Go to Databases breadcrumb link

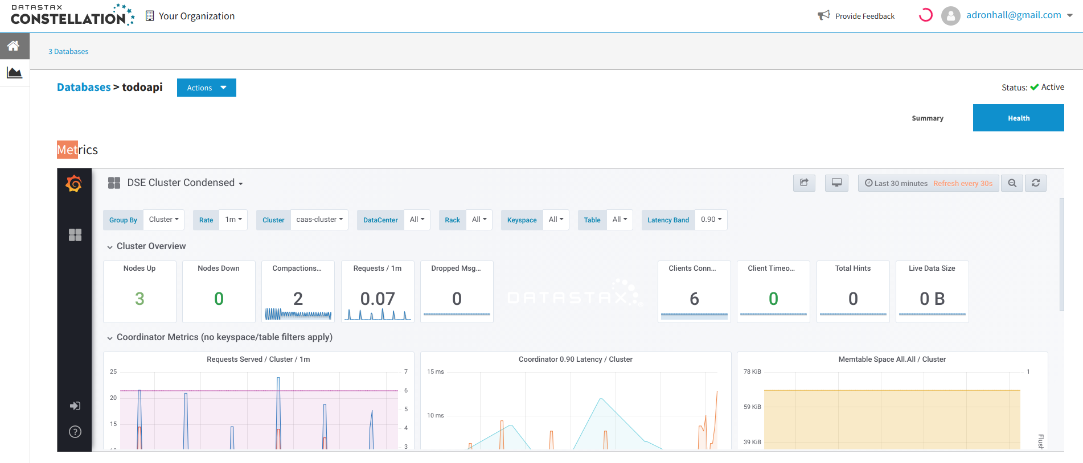pyautogui.click(x=84, y=87)
